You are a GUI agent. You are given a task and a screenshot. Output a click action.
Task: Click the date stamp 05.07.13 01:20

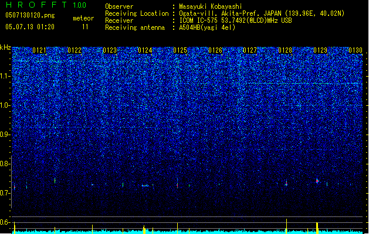(x=30, y=27)
